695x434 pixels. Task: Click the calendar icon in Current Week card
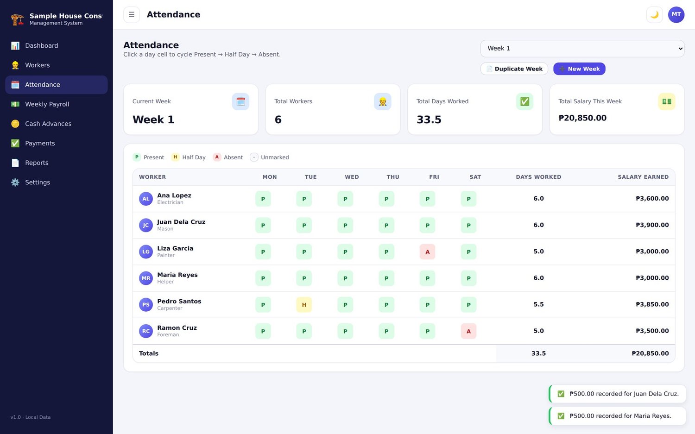pyautogui.click(x=240, y=101)
